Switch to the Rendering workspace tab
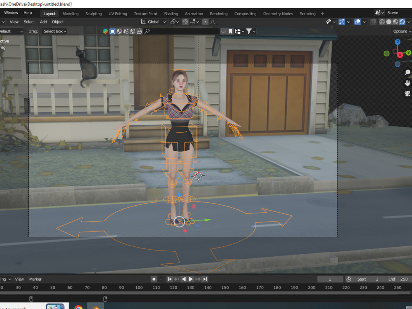The width and height of the screenshot is (412, 309). click(x=218, y=14)
